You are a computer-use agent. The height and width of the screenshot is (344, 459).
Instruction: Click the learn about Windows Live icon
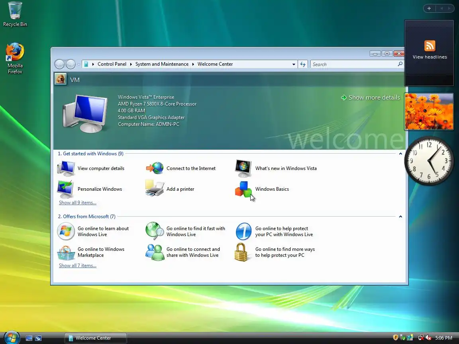(66, 231)
